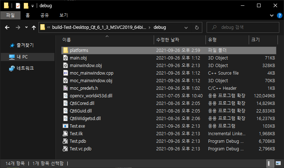284x168 pixels.
Task: Click the 내 PC computer icon
Action: coord(12,57)
